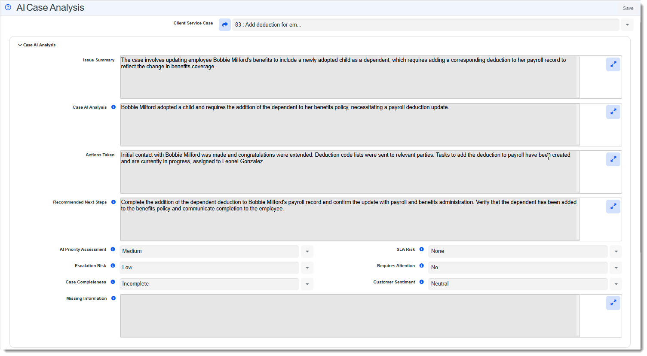Expand the Issue Summary text field

click(x=613, y=64)
